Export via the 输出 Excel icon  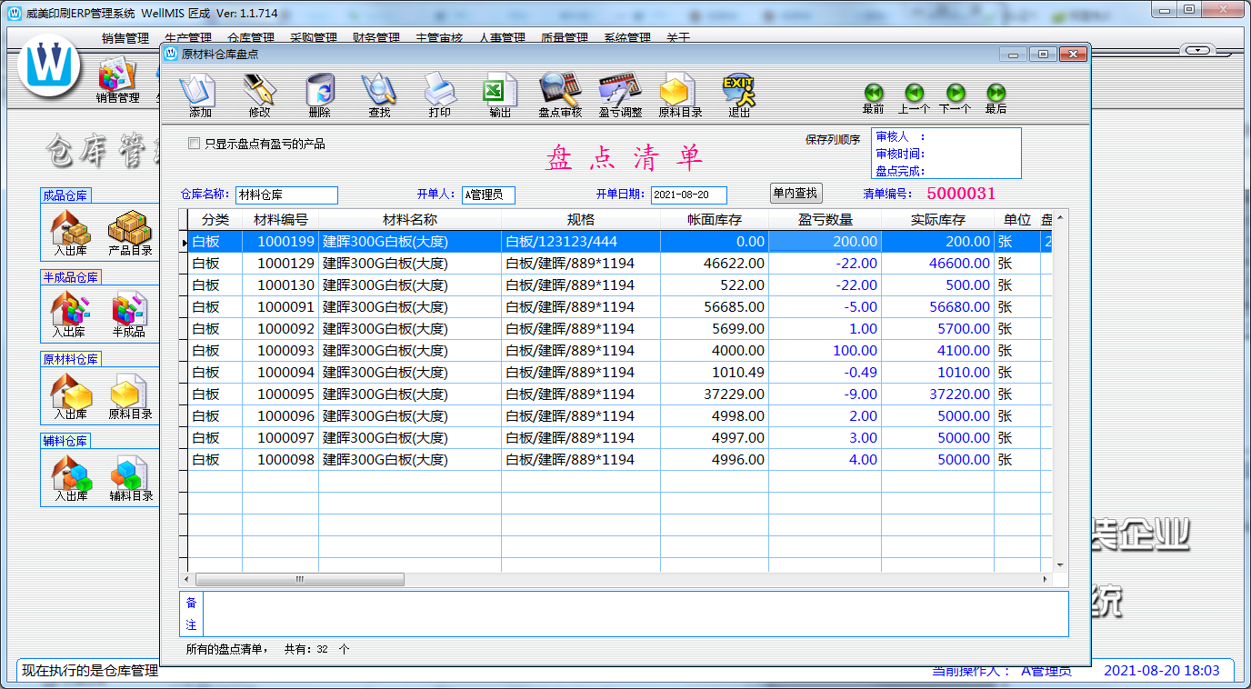pyautogui.click(x=499, y=96)
